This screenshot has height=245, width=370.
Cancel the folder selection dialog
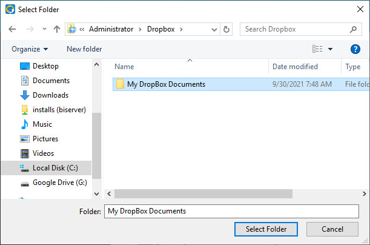[x=332, y=229]
